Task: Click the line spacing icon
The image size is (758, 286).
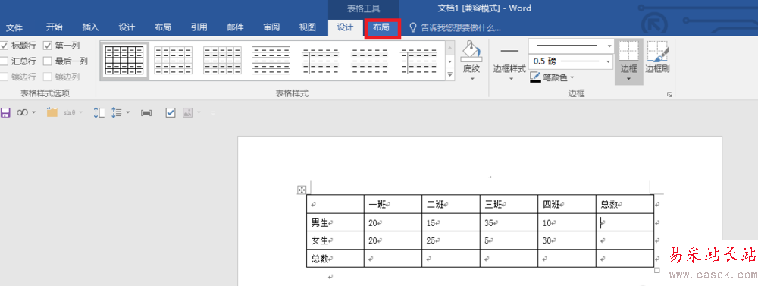Action: coord(117,113)
